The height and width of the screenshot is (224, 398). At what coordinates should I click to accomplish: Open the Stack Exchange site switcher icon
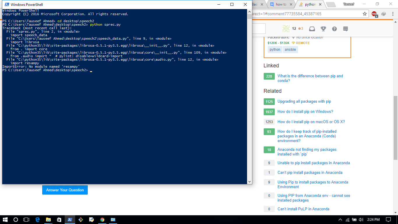pyautogui.click(x=346, y=29)
